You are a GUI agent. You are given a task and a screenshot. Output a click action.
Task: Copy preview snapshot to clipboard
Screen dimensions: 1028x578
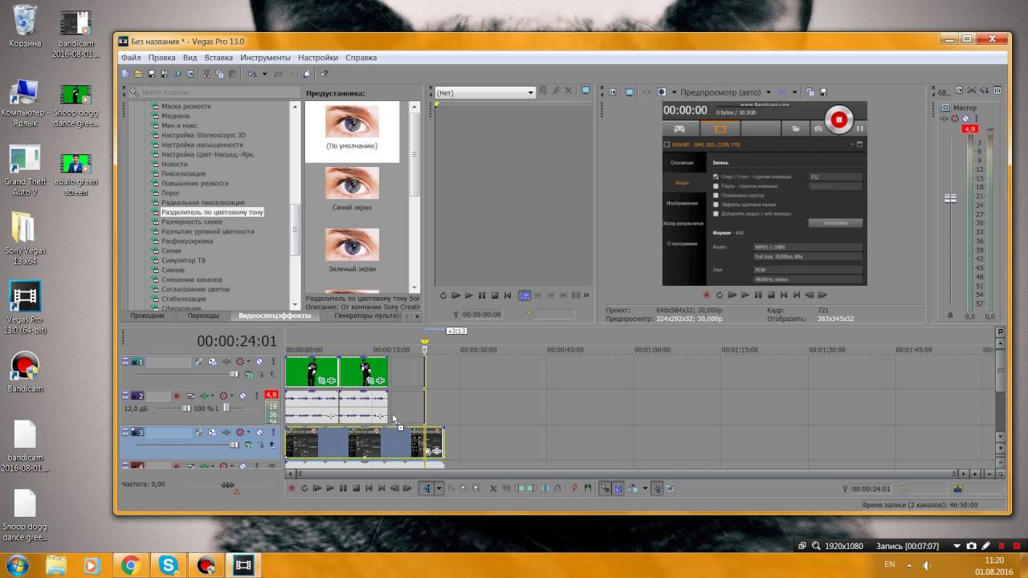811,92
